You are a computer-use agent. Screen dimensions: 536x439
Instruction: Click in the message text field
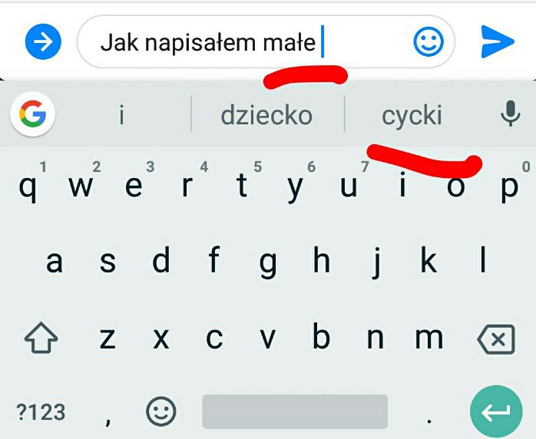click(266, 41)
